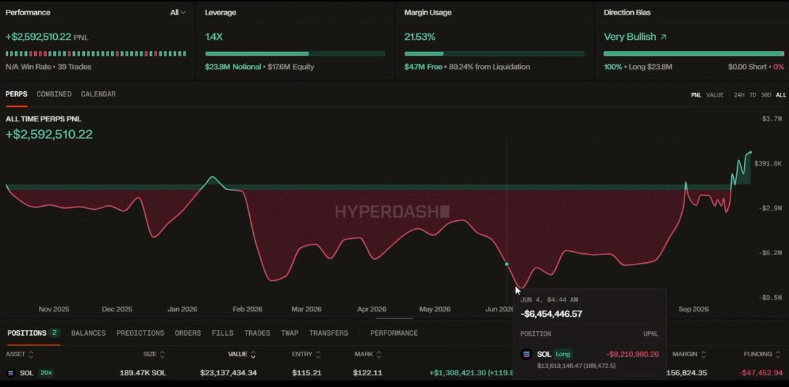Click the Direction Bias long/short bar
Viewport: 789px width, 387px height.
[x=694, y=54]
